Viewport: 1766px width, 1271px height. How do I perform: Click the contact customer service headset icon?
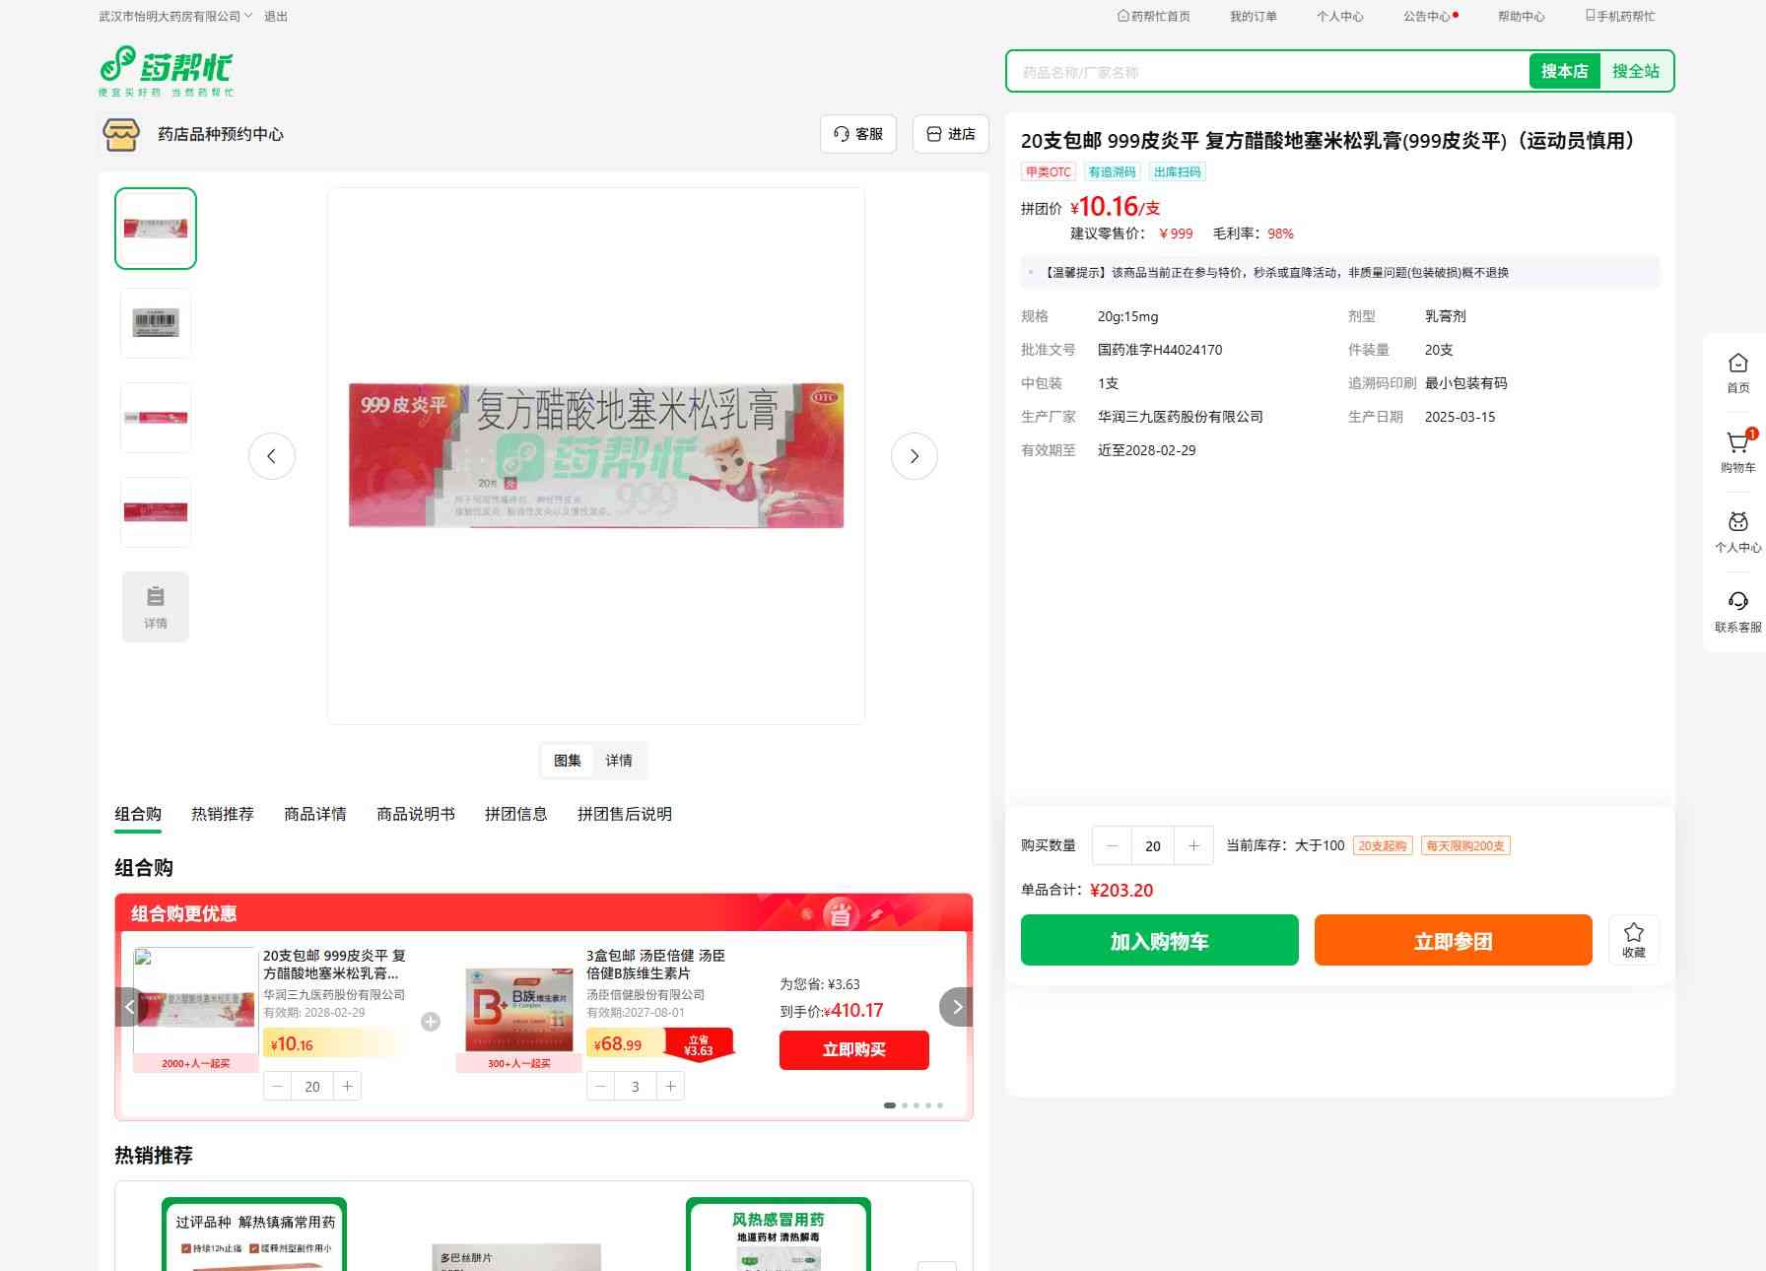tap(1737, 603)
